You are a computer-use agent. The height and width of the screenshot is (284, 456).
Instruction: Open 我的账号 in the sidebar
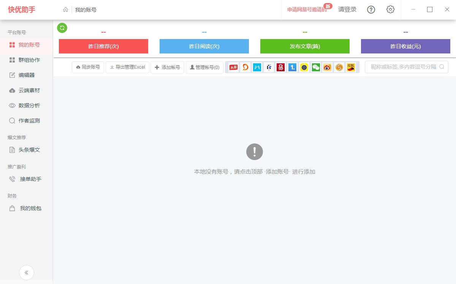tap(26, 45)
